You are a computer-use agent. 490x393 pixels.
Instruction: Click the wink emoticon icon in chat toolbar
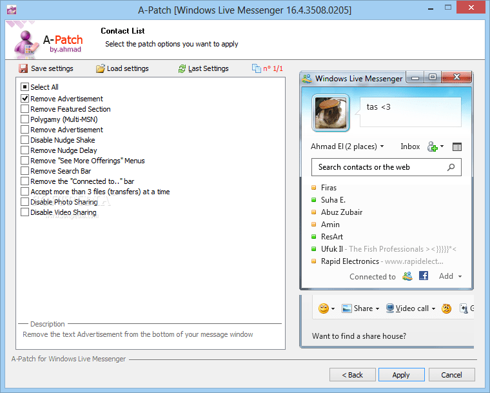tap(446, 308)
